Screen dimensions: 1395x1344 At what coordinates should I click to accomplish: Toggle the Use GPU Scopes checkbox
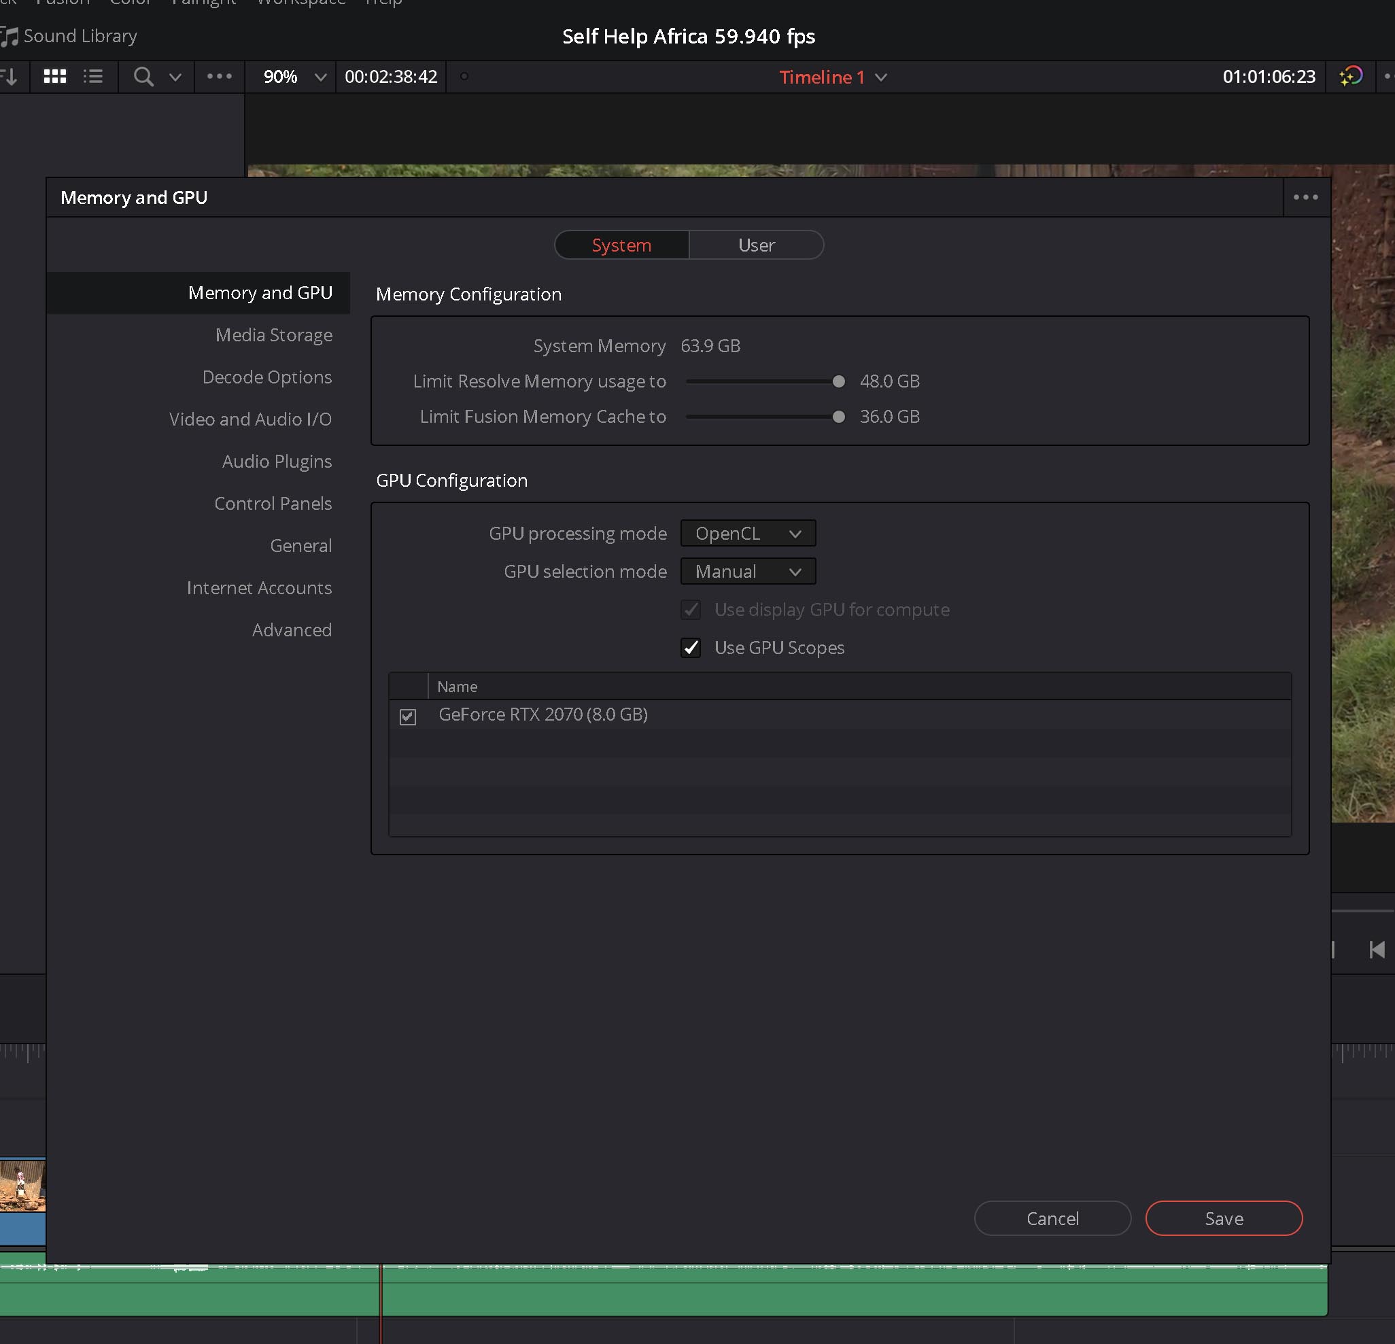(x=691, y=648)
